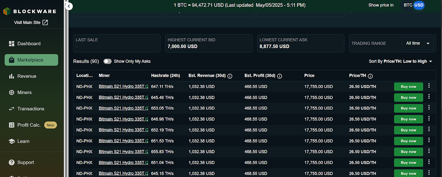Open Sort By Price/TH dropdown
The image size is (442, 177).
[x=400, y=61]
